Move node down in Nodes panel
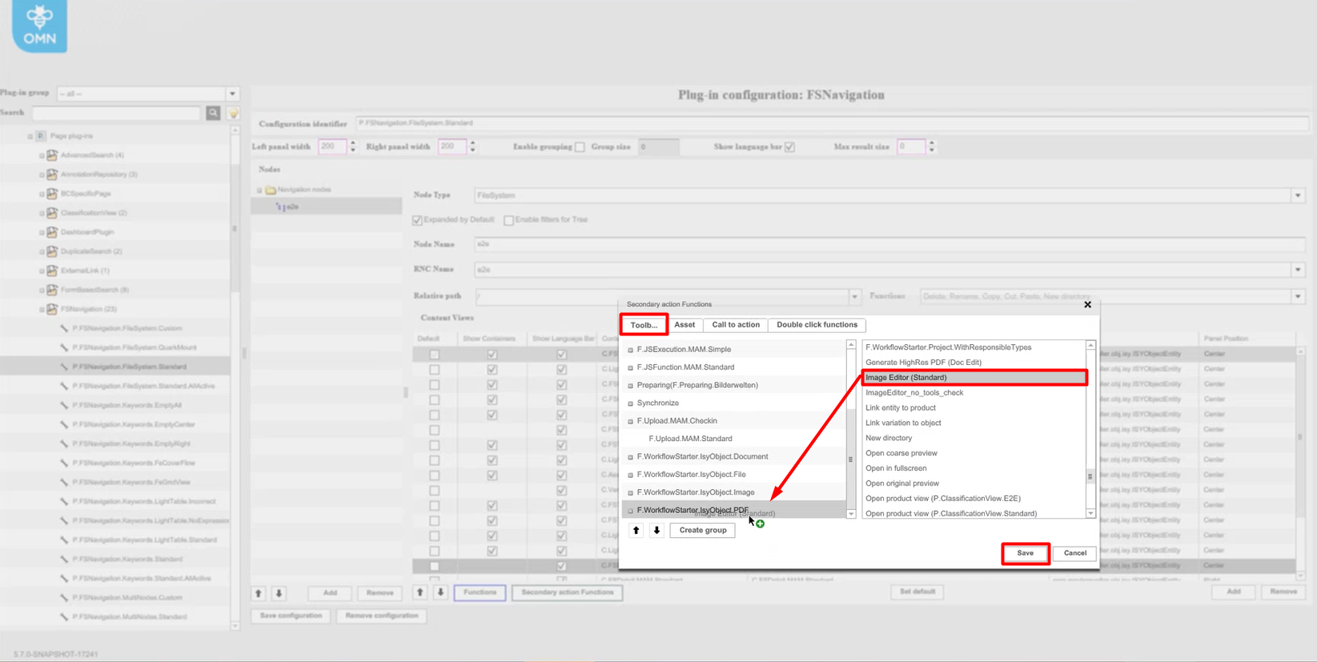Screen dimensions: 1317x662 tap(279, 593)
